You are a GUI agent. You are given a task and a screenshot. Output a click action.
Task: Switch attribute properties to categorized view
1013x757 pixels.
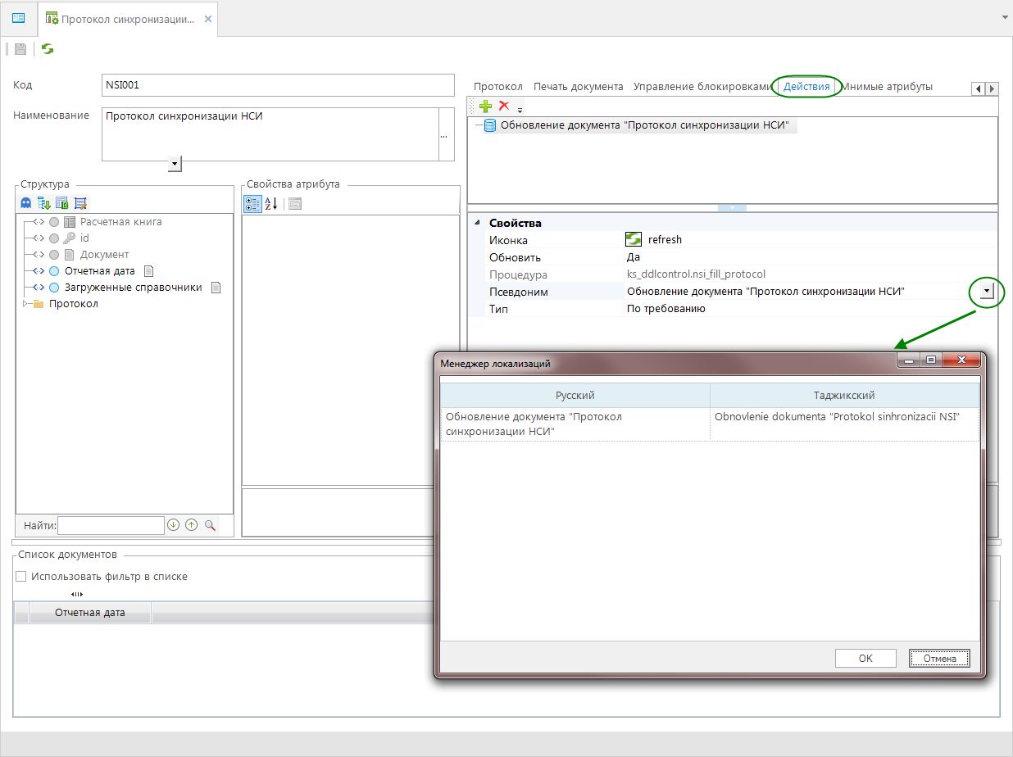coord(253,203)
